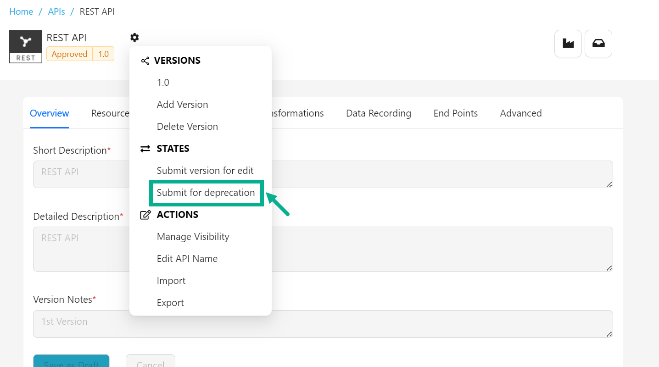Click Import in the Actions menu
This screenshot has width=659, height=367.
coord(171,281)
